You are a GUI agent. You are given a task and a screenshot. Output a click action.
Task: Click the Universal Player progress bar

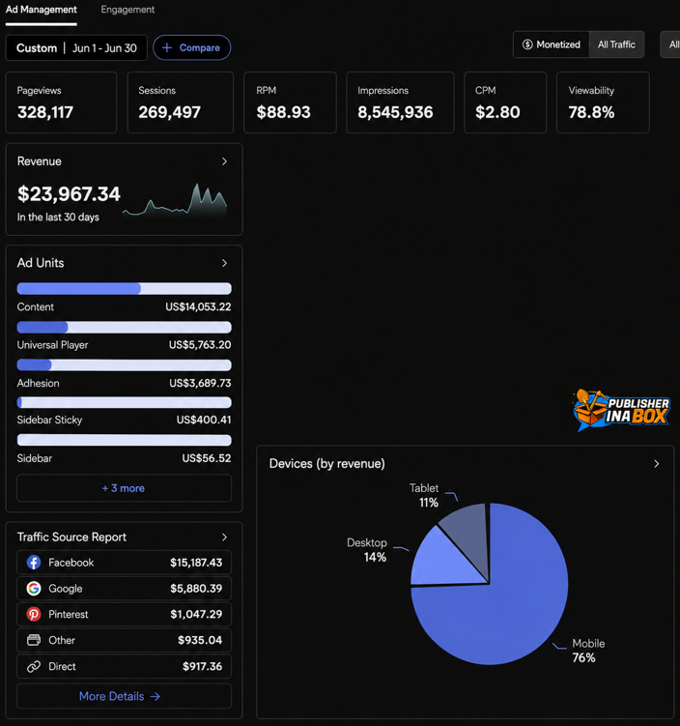[x=124, y=327]
